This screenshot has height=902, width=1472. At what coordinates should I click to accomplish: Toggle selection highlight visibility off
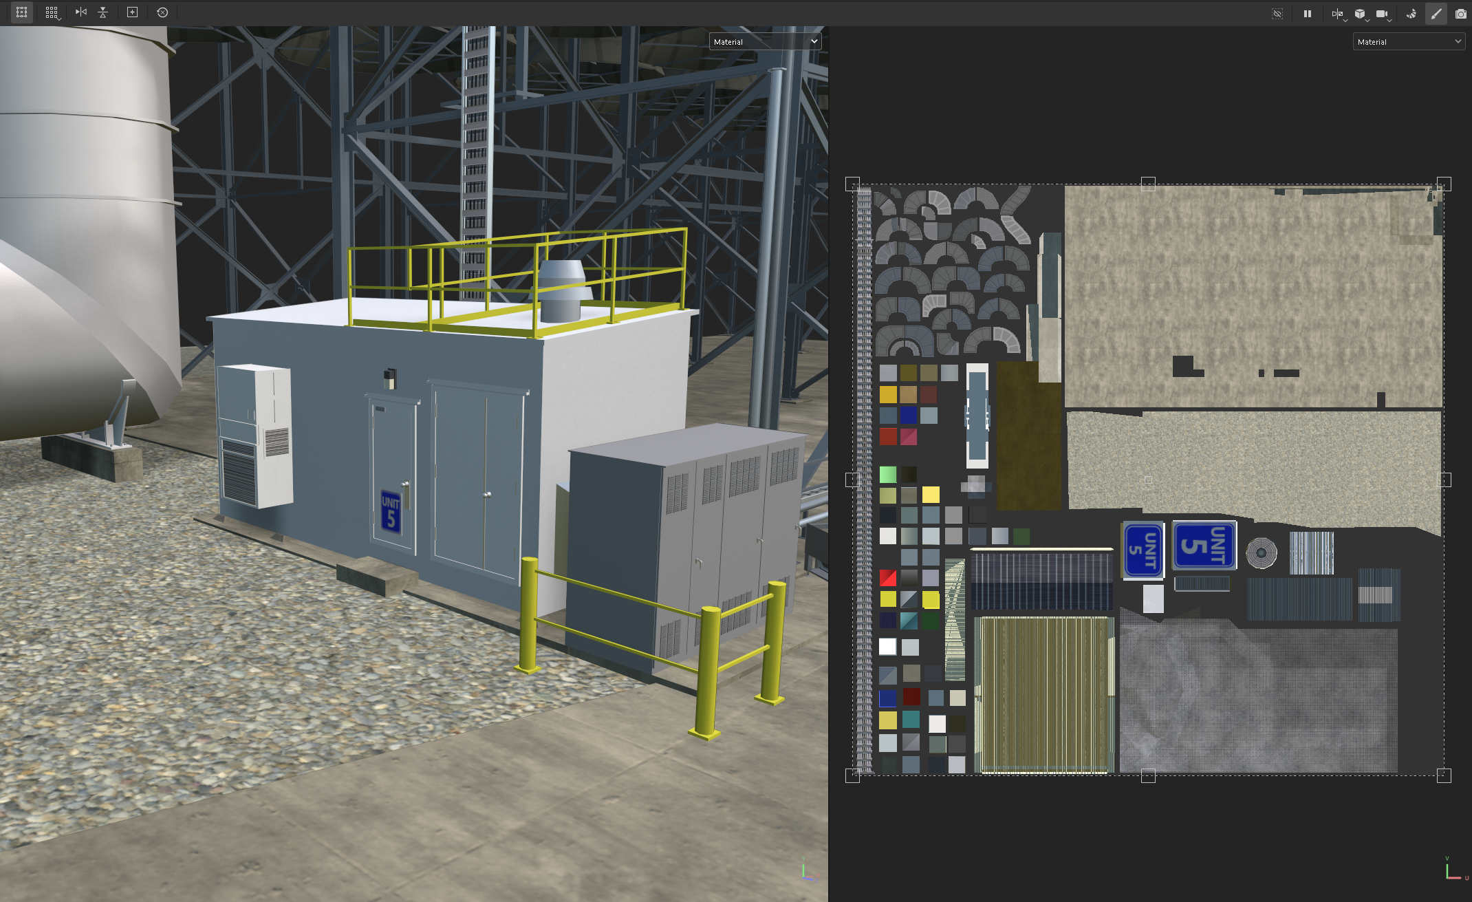1277,13
